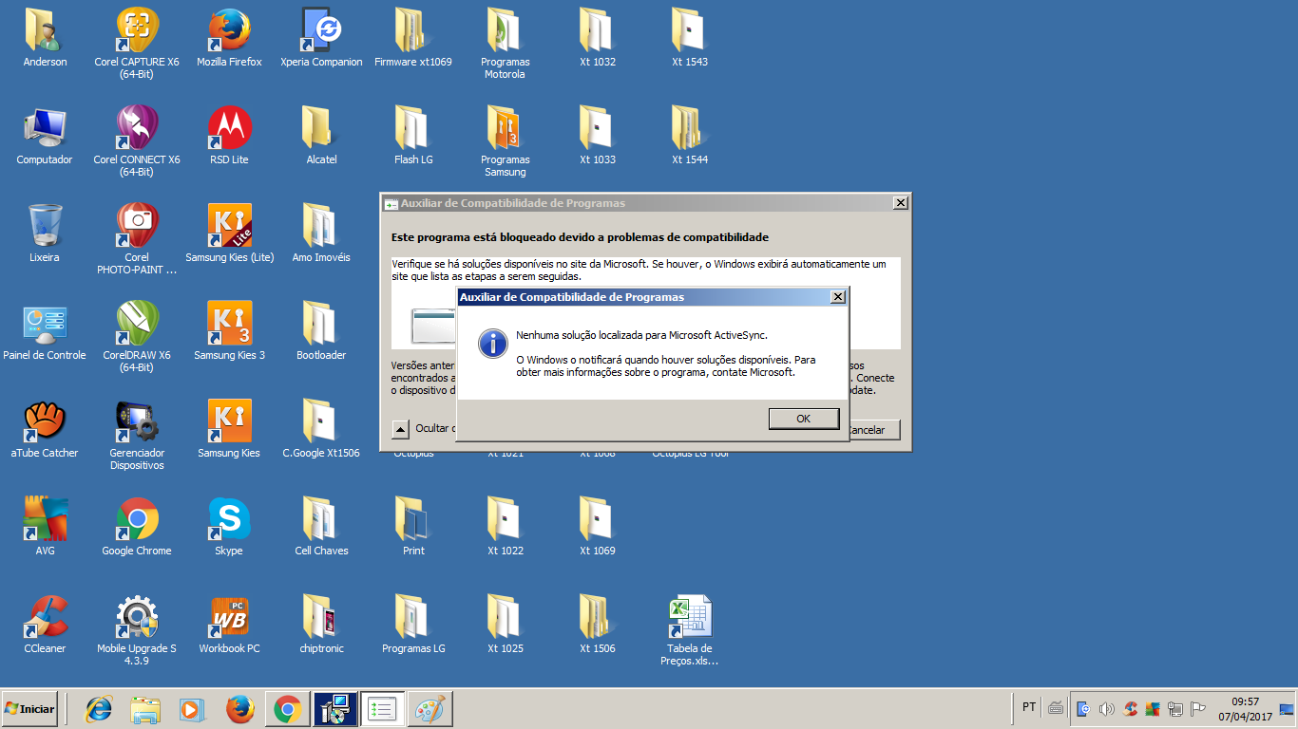Select the Xt 1506 folder
1298x729 pixels.
[598, 625]
